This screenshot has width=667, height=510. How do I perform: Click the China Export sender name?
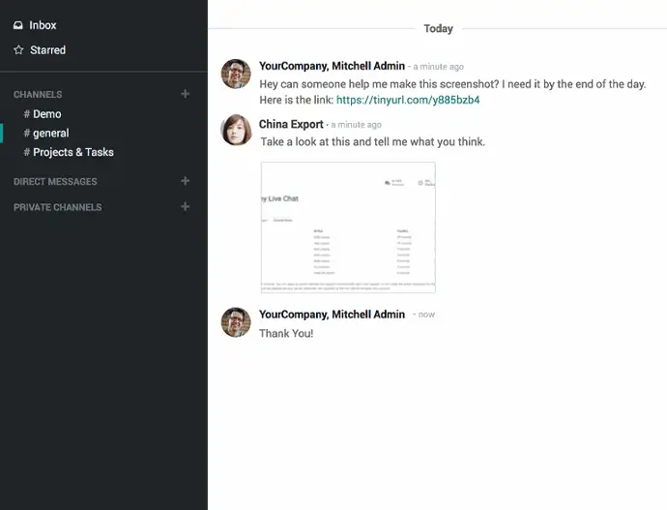(x=291, y=124)
